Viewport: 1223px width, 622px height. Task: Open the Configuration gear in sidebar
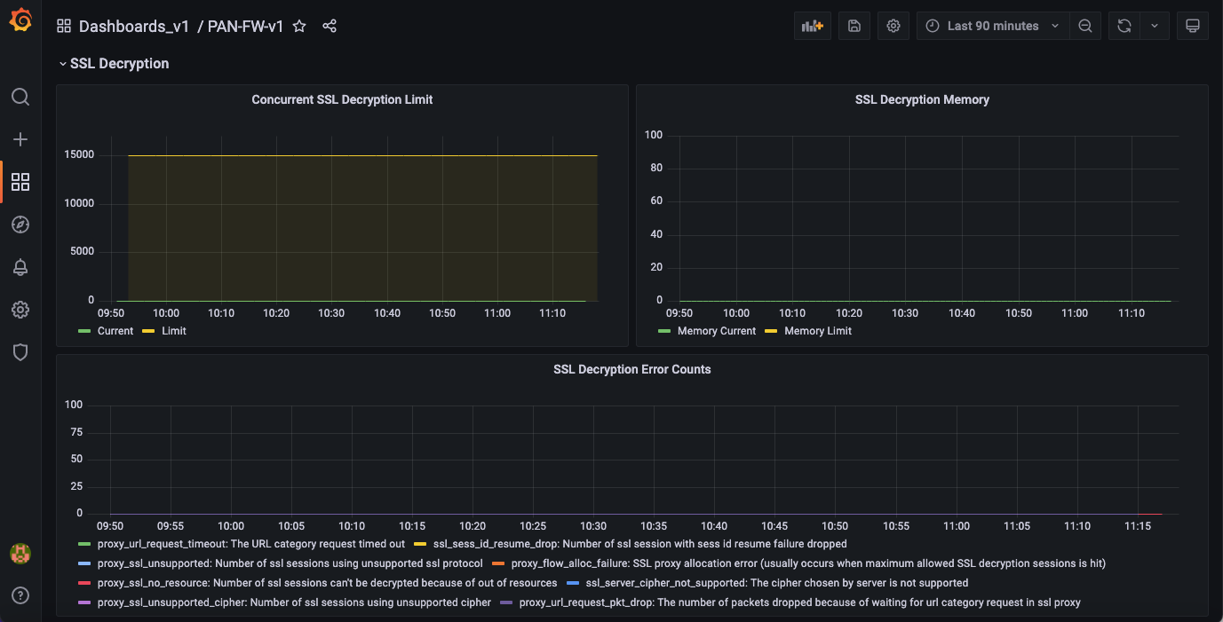[20, 310]
